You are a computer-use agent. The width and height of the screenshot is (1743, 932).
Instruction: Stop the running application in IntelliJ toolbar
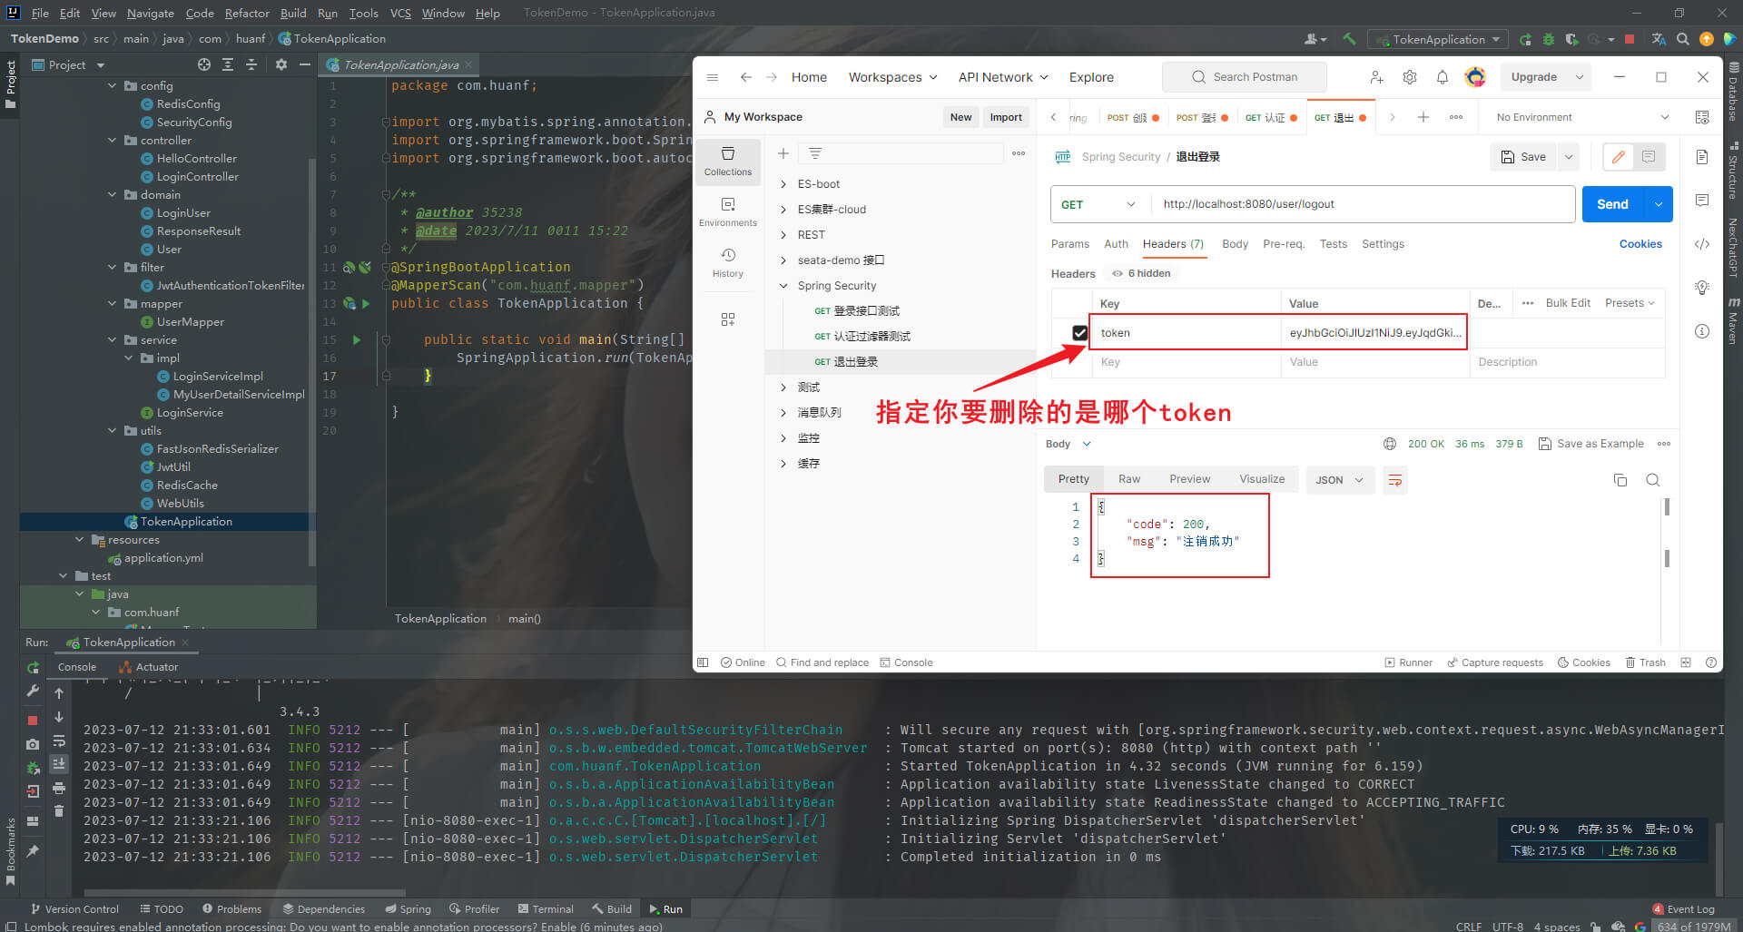coord(1630,39)
